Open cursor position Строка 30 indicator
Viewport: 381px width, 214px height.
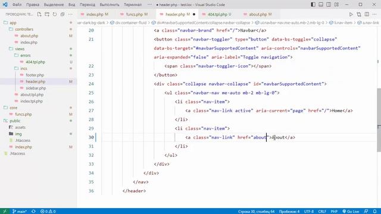point(256,212)
